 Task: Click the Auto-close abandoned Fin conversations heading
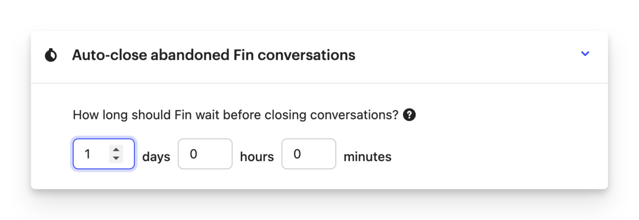click(x=214, y=55)
